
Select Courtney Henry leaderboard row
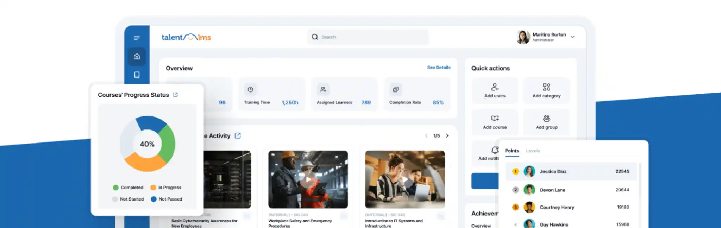(571, 207)
